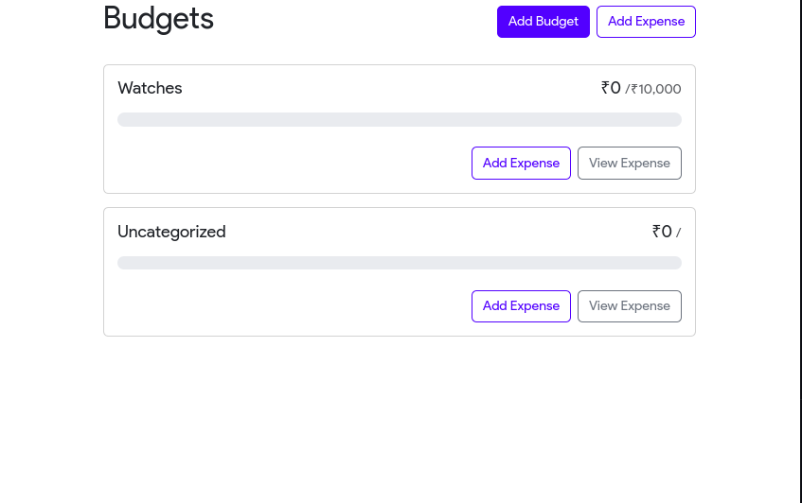Click empty space left of Uncategorized Add Expense
Image resolution: width=802 pixels, height=503 pixels.
(x=284, y=306)
